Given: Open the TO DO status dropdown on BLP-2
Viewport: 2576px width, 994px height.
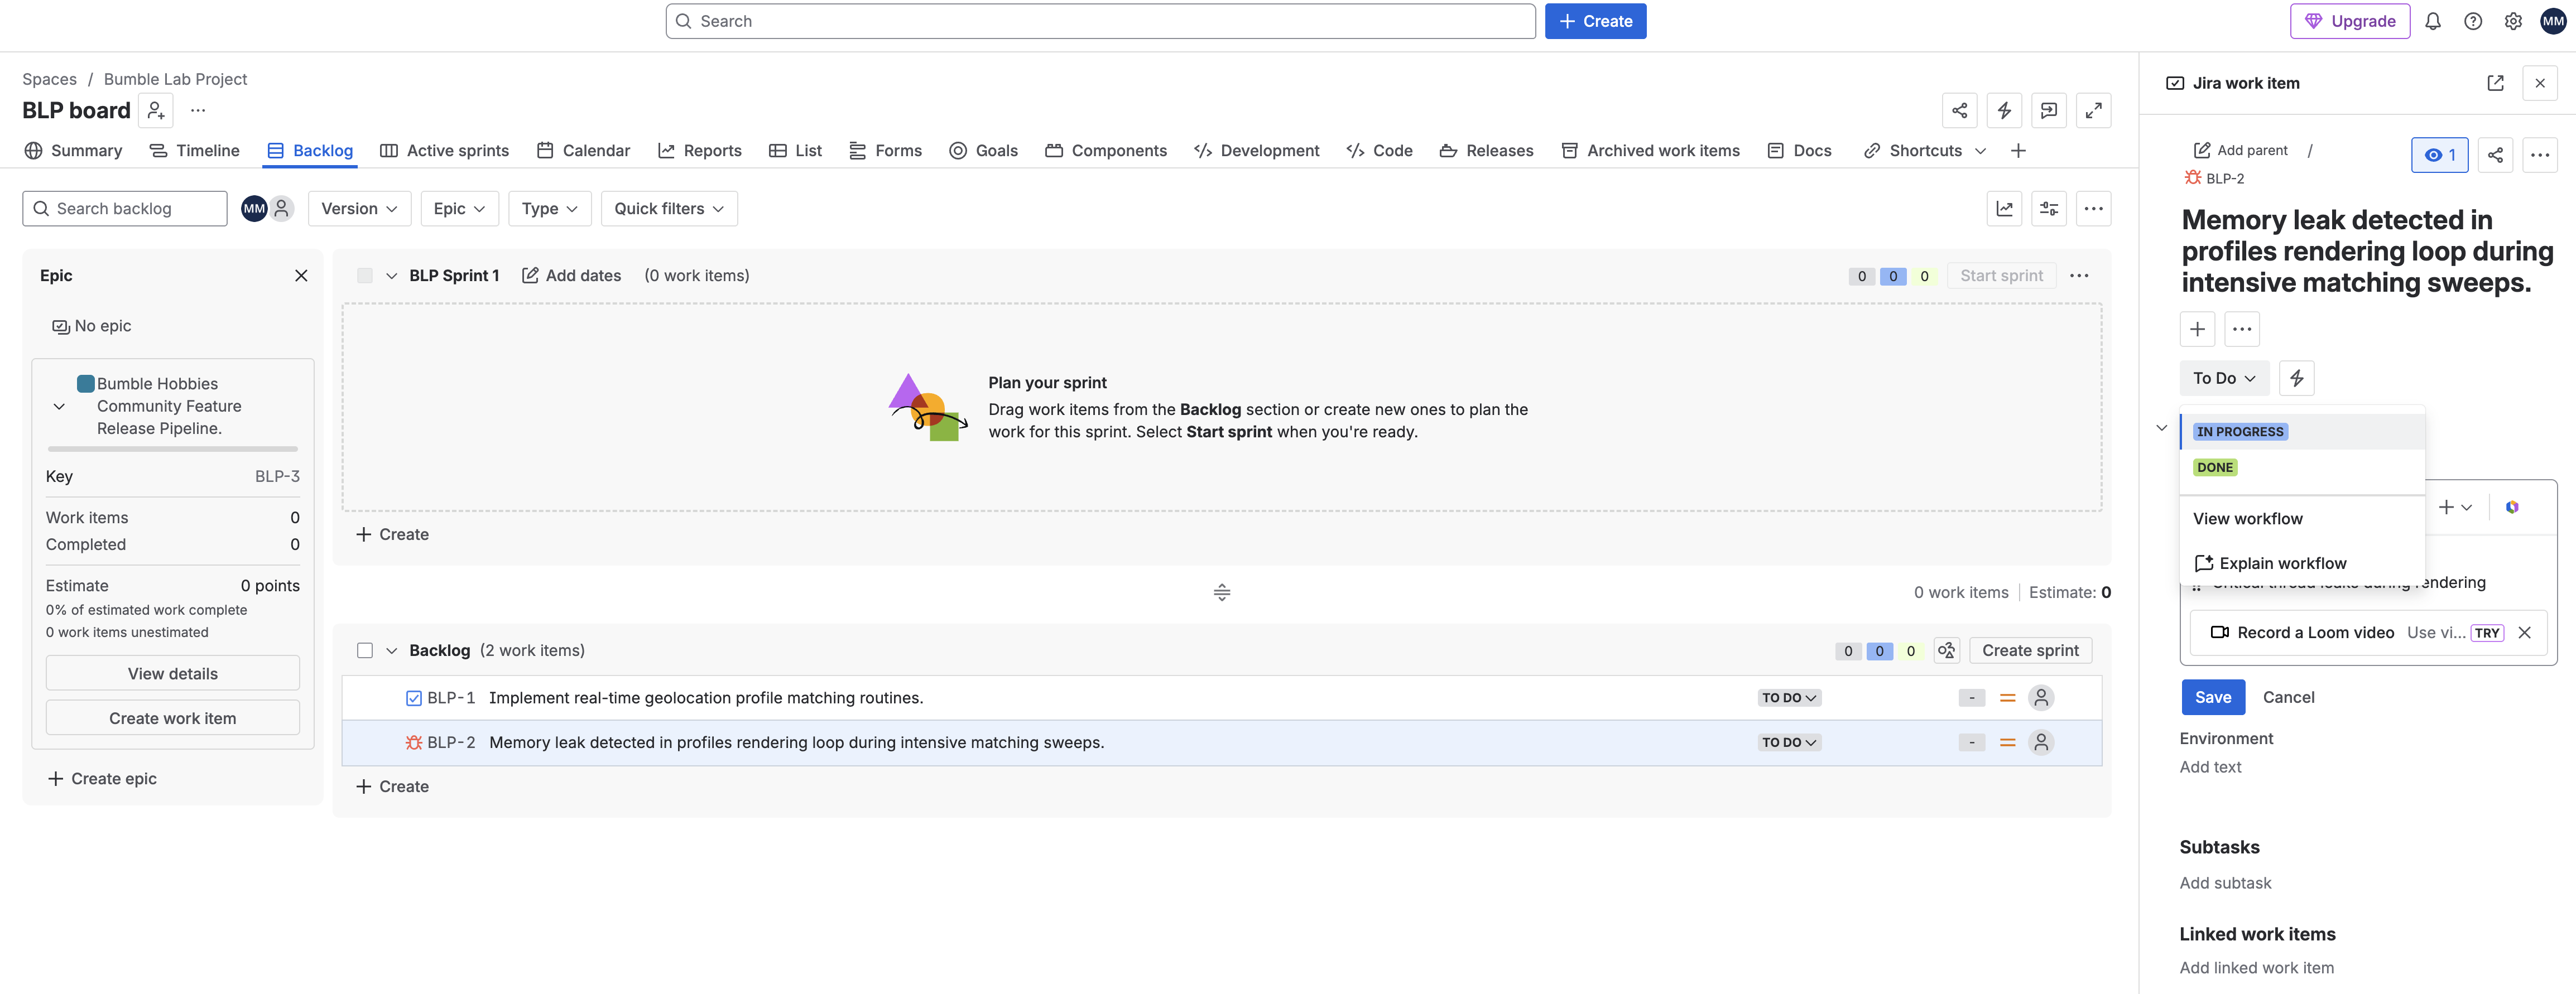Looking at the screenshot, I should tap(1788, 743).
